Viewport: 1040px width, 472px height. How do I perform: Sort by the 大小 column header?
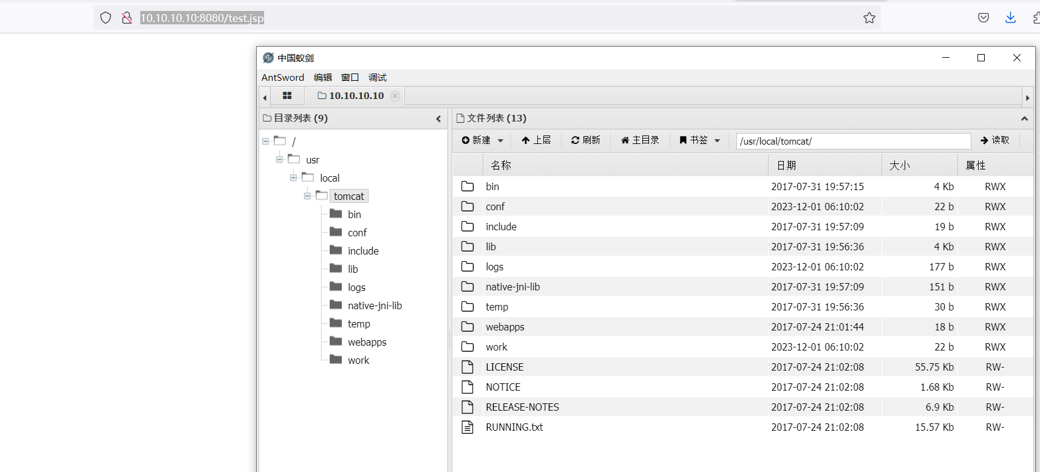click(x=920, y=165)
